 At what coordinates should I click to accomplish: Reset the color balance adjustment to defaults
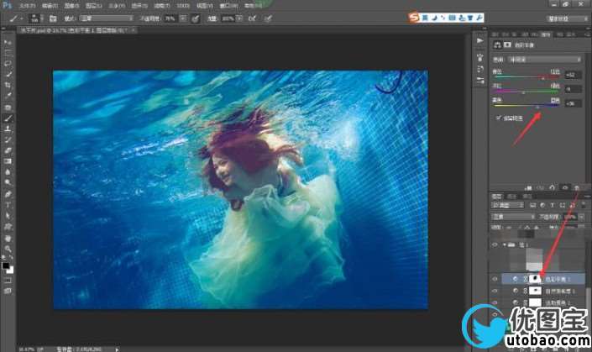coord(553,187)
